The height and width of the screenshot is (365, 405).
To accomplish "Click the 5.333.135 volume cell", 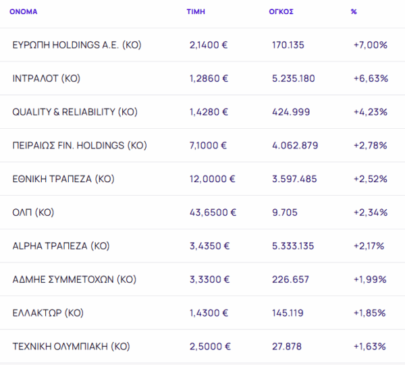I will pos(292,246).
